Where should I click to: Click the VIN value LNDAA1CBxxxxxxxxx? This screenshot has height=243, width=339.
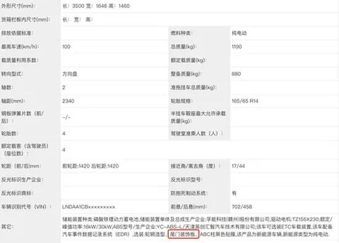pos(89,207)
